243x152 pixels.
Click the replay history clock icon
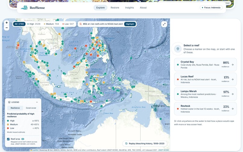(126, 144)
